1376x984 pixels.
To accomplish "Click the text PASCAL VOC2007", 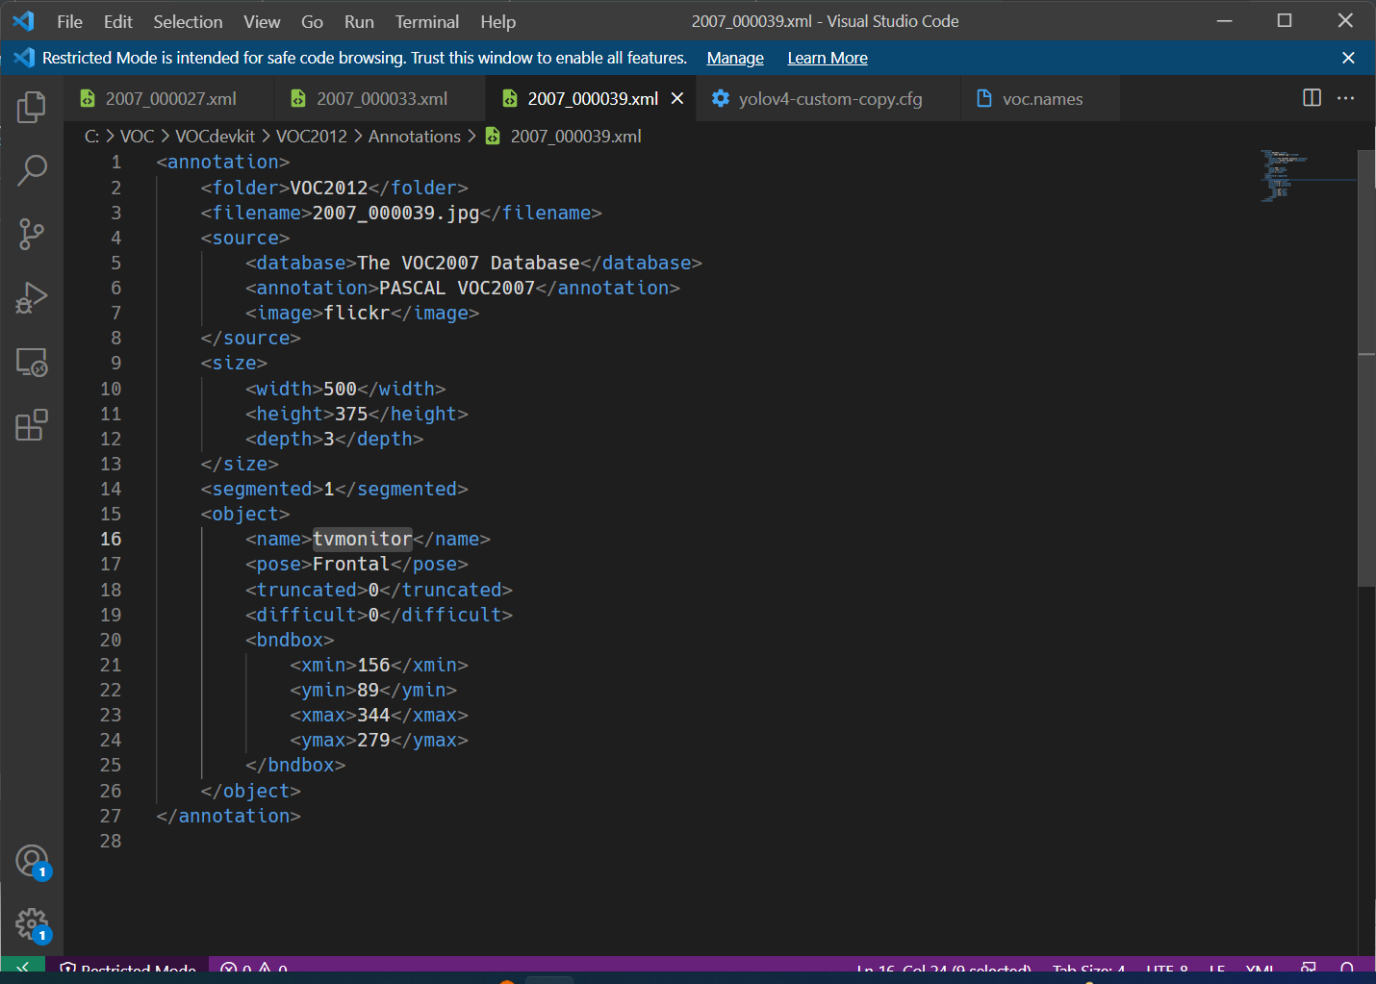I will [x=457, y=288].
